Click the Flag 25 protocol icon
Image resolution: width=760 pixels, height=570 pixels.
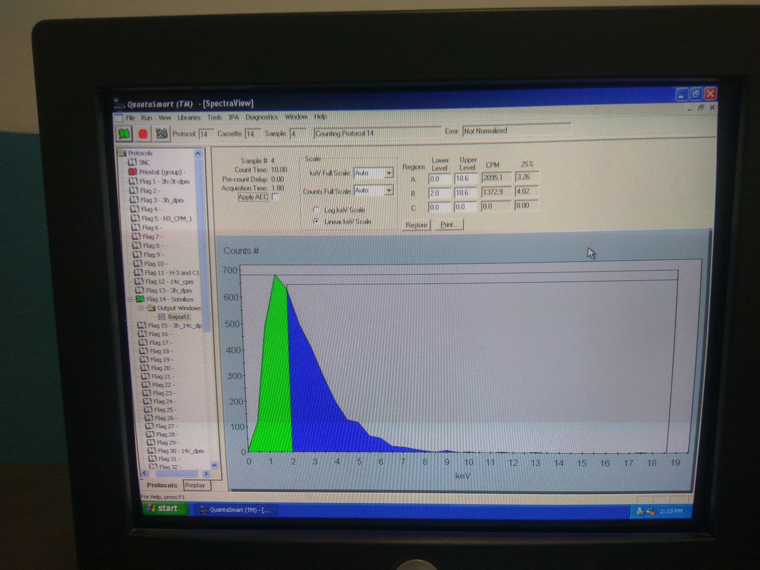coord(149,410)
